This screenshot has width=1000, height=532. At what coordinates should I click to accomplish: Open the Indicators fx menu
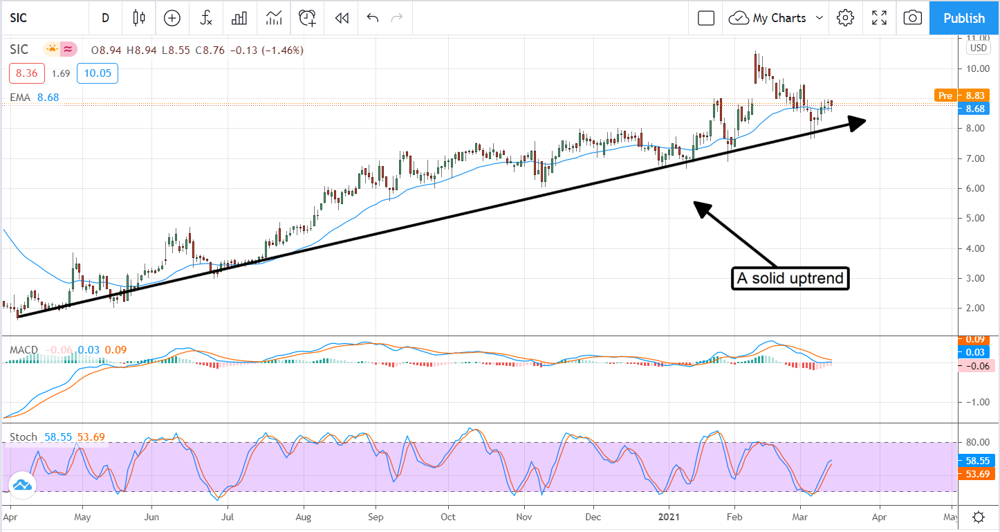pyautogui.click(x=206, y=18)
